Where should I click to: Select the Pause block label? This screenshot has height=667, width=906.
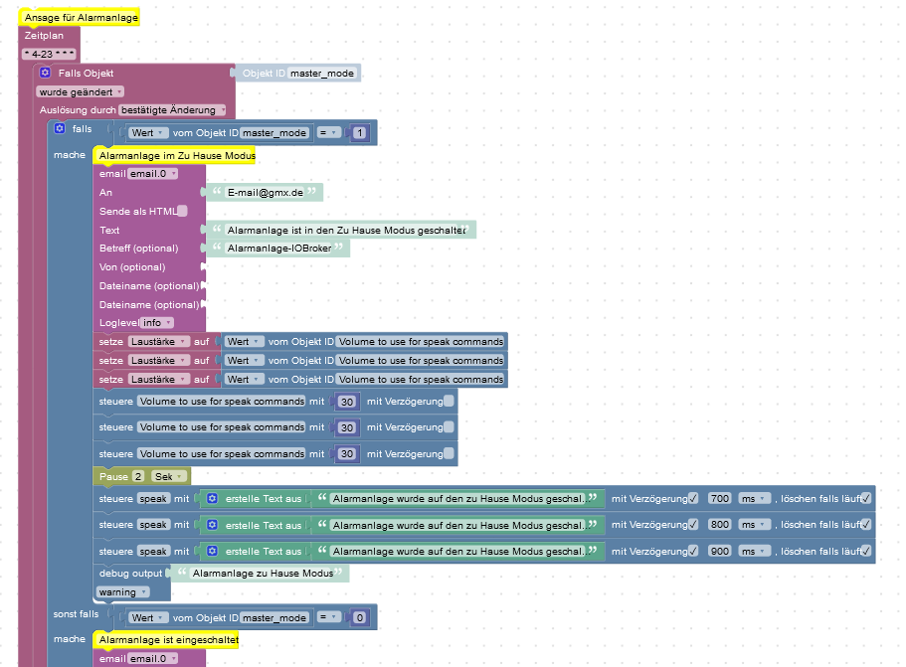pos(113,476)
